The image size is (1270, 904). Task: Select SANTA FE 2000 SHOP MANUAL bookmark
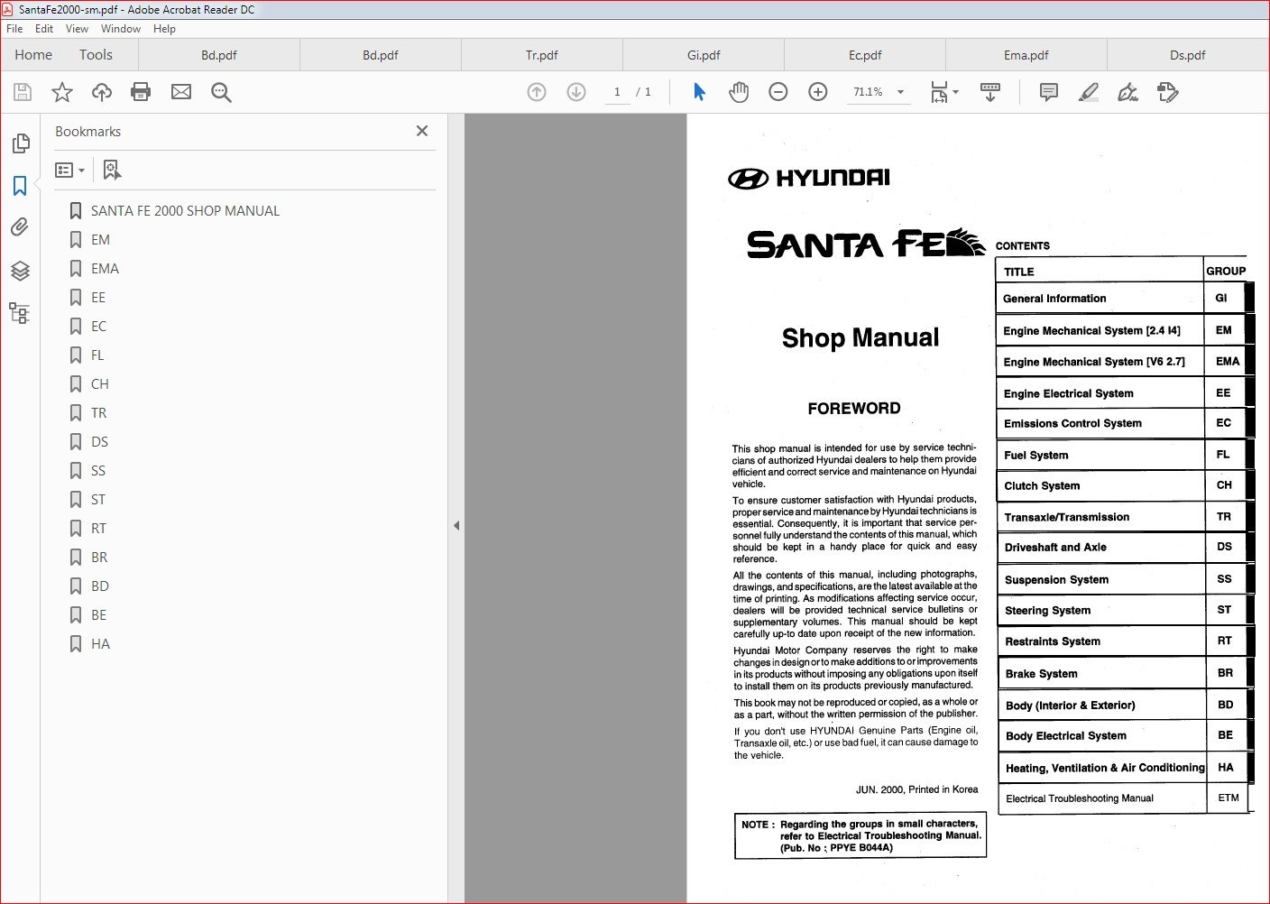(x=185, y=211)
